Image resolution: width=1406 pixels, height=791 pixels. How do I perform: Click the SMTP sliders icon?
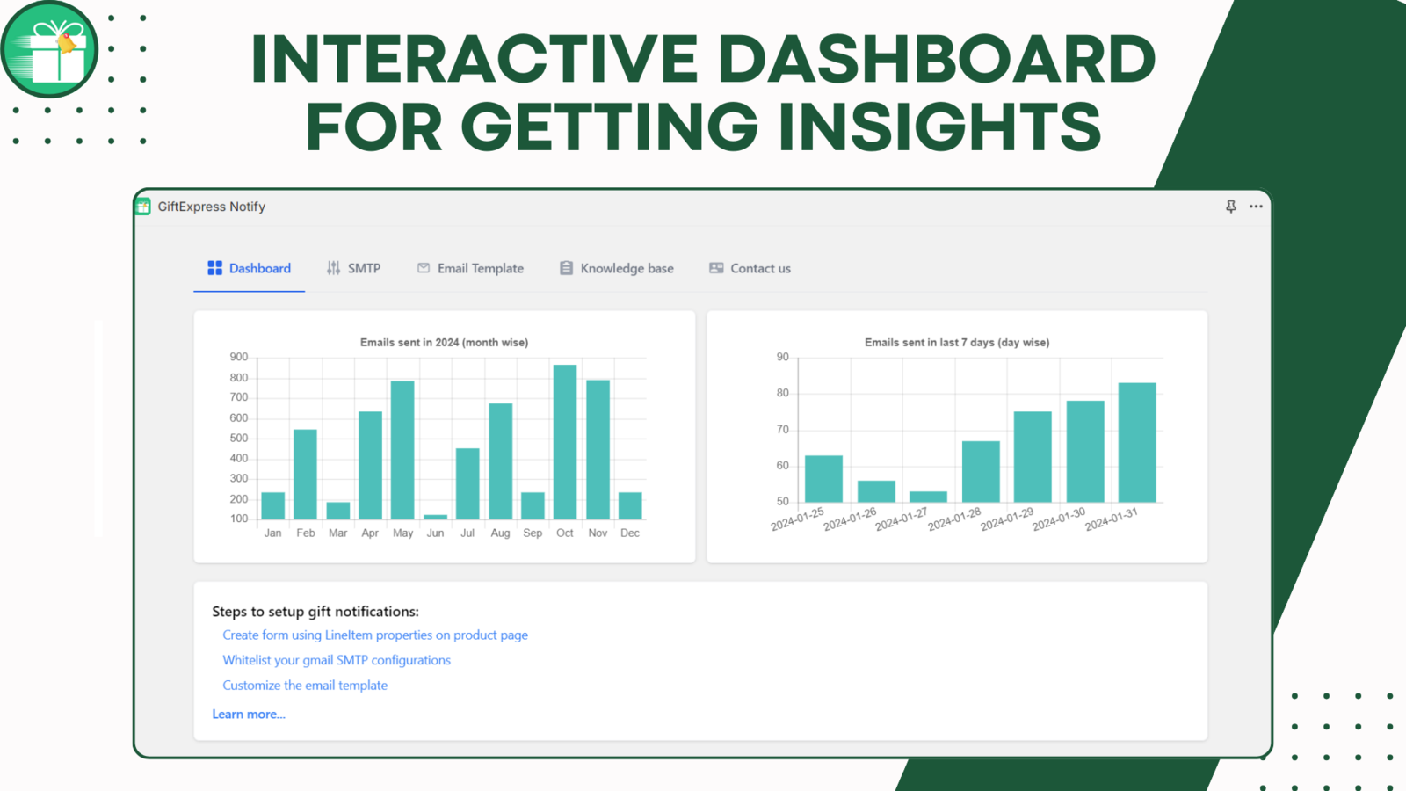tap(334, 268)
